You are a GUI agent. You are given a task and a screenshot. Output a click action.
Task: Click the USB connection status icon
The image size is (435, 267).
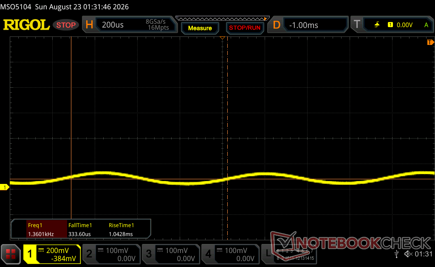click(x=396, y=254)
